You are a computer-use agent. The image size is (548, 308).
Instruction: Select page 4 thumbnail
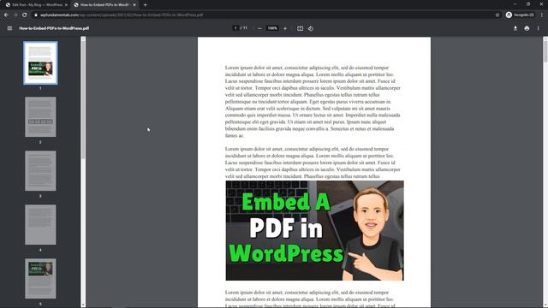click(40, 224)
